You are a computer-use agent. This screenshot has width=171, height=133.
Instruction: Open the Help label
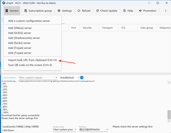(x=130, y=11)
